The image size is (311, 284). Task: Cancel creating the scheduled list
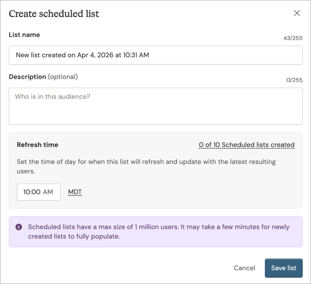point(245,268)
